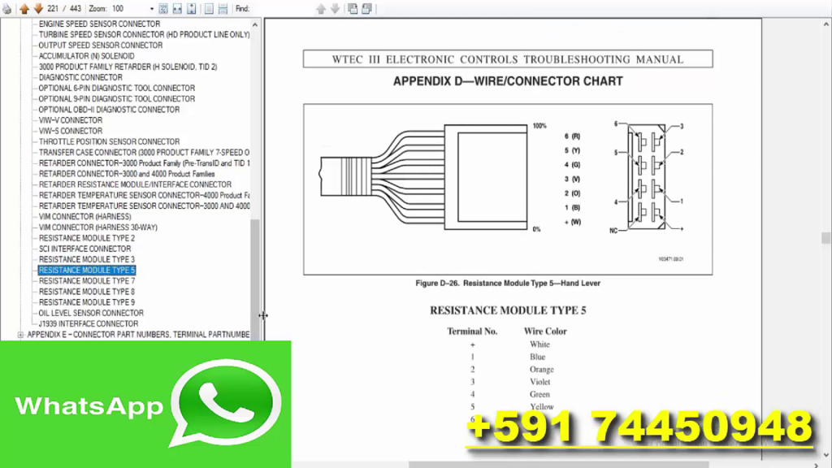The image size is (832, 468).
Task: Select single page layout icon
Action: 208,9
